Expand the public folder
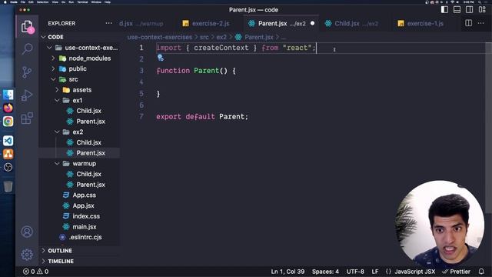Viewport: 492px width, 277px height. tap(53, 68)
